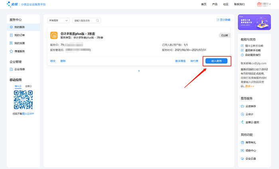The width and height of the screenshot is (279, 169).
Task: Click the QR code image
Action: coord(23,100)
